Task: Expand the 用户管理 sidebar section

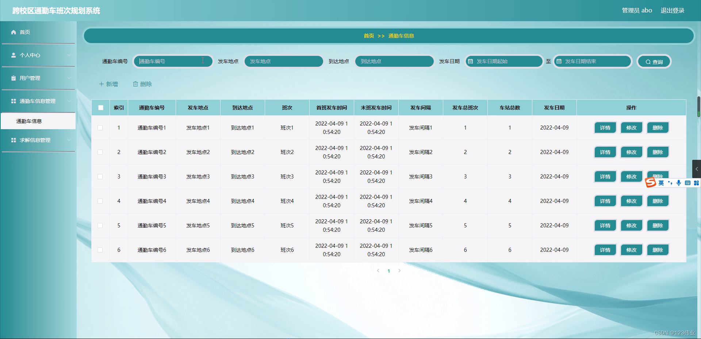Action: click(x=69, y=78)
